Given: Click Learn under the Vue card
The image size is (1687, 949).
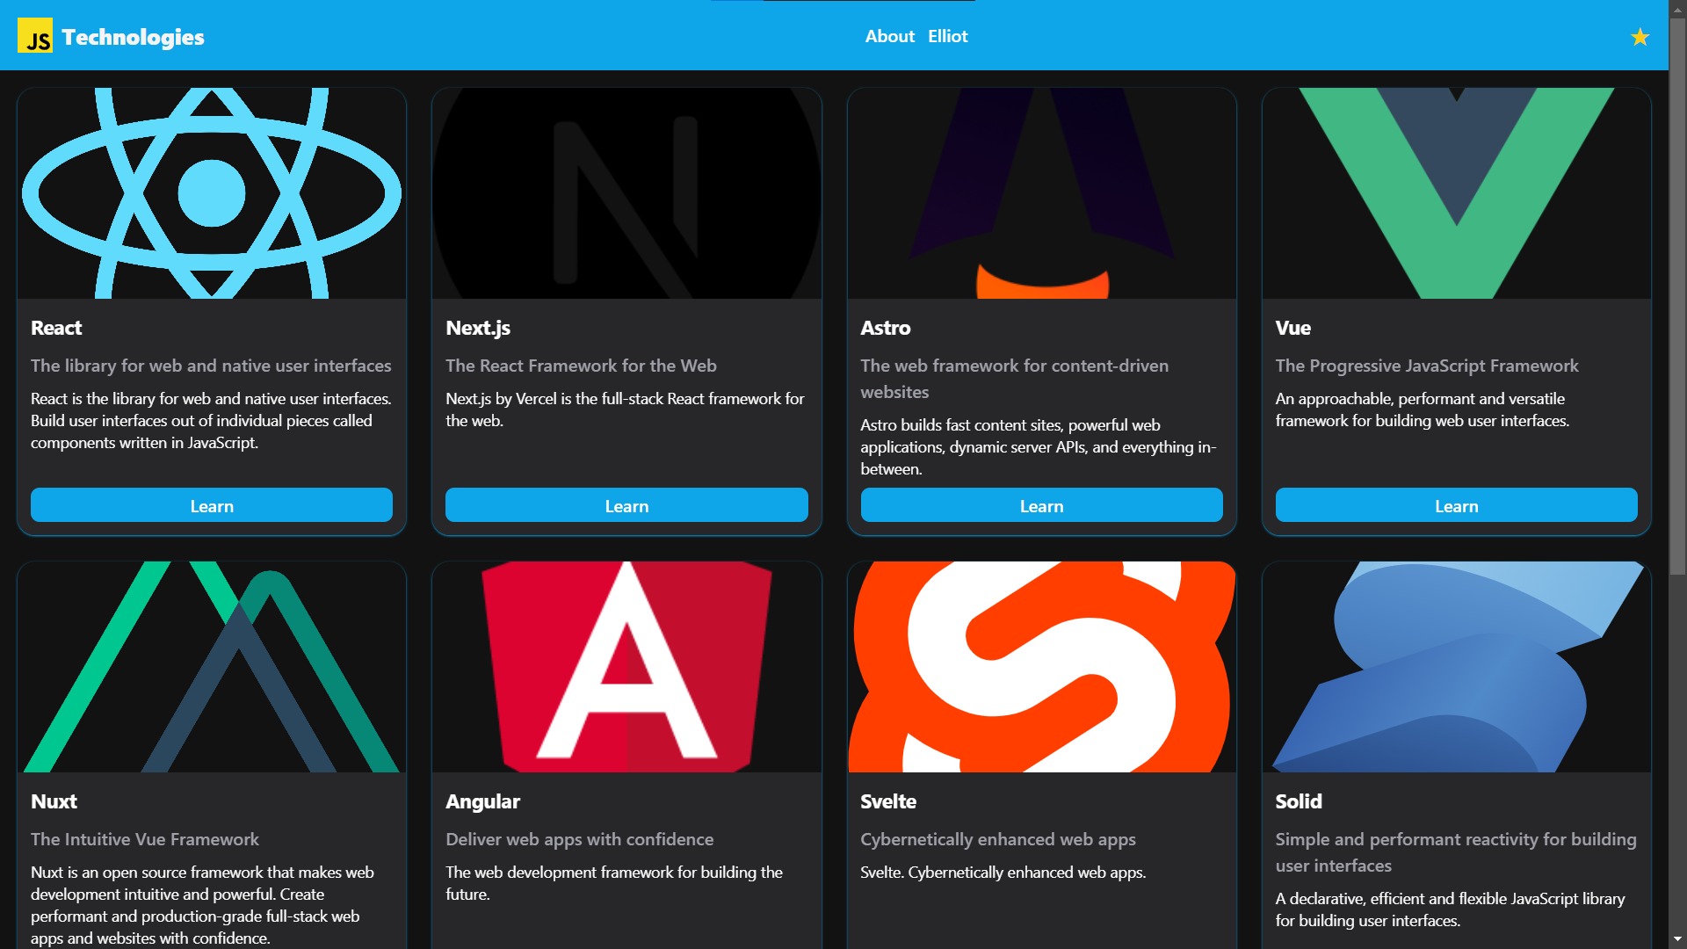Looking at the screenshot, I should pyautogui.click(x=1456, y=505).
